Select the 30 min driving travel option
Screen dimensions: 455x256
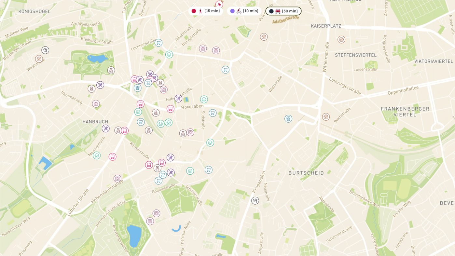[x=283, y=11]
